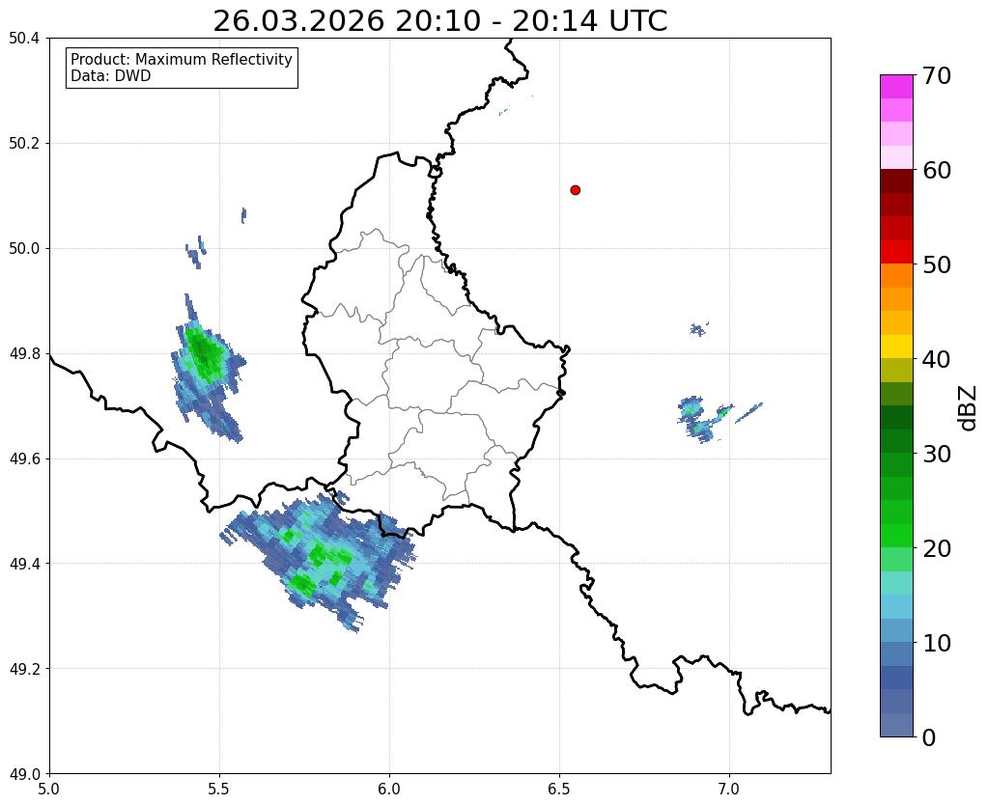988x805 pixels.
Task: Click the longitude axis label 6.5
Action: pos(559,790)
